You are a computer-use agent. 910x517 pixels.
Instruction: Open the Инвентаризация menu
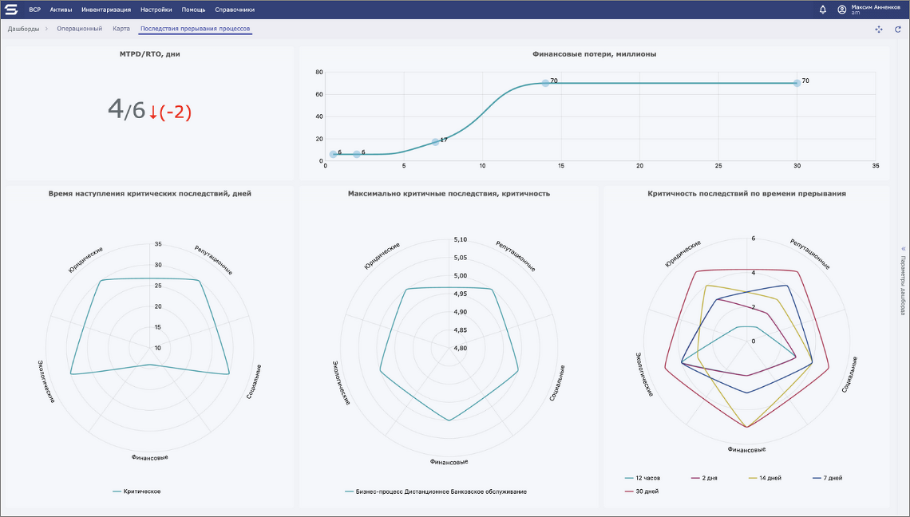pyautogui.click(x=106, y=10)
